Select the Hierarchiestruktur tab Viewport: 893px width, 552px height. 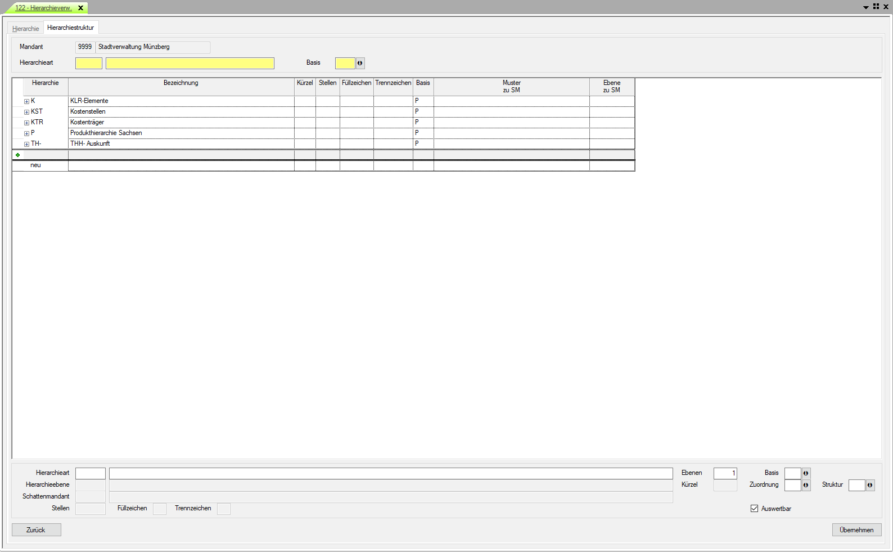point(71,28)
